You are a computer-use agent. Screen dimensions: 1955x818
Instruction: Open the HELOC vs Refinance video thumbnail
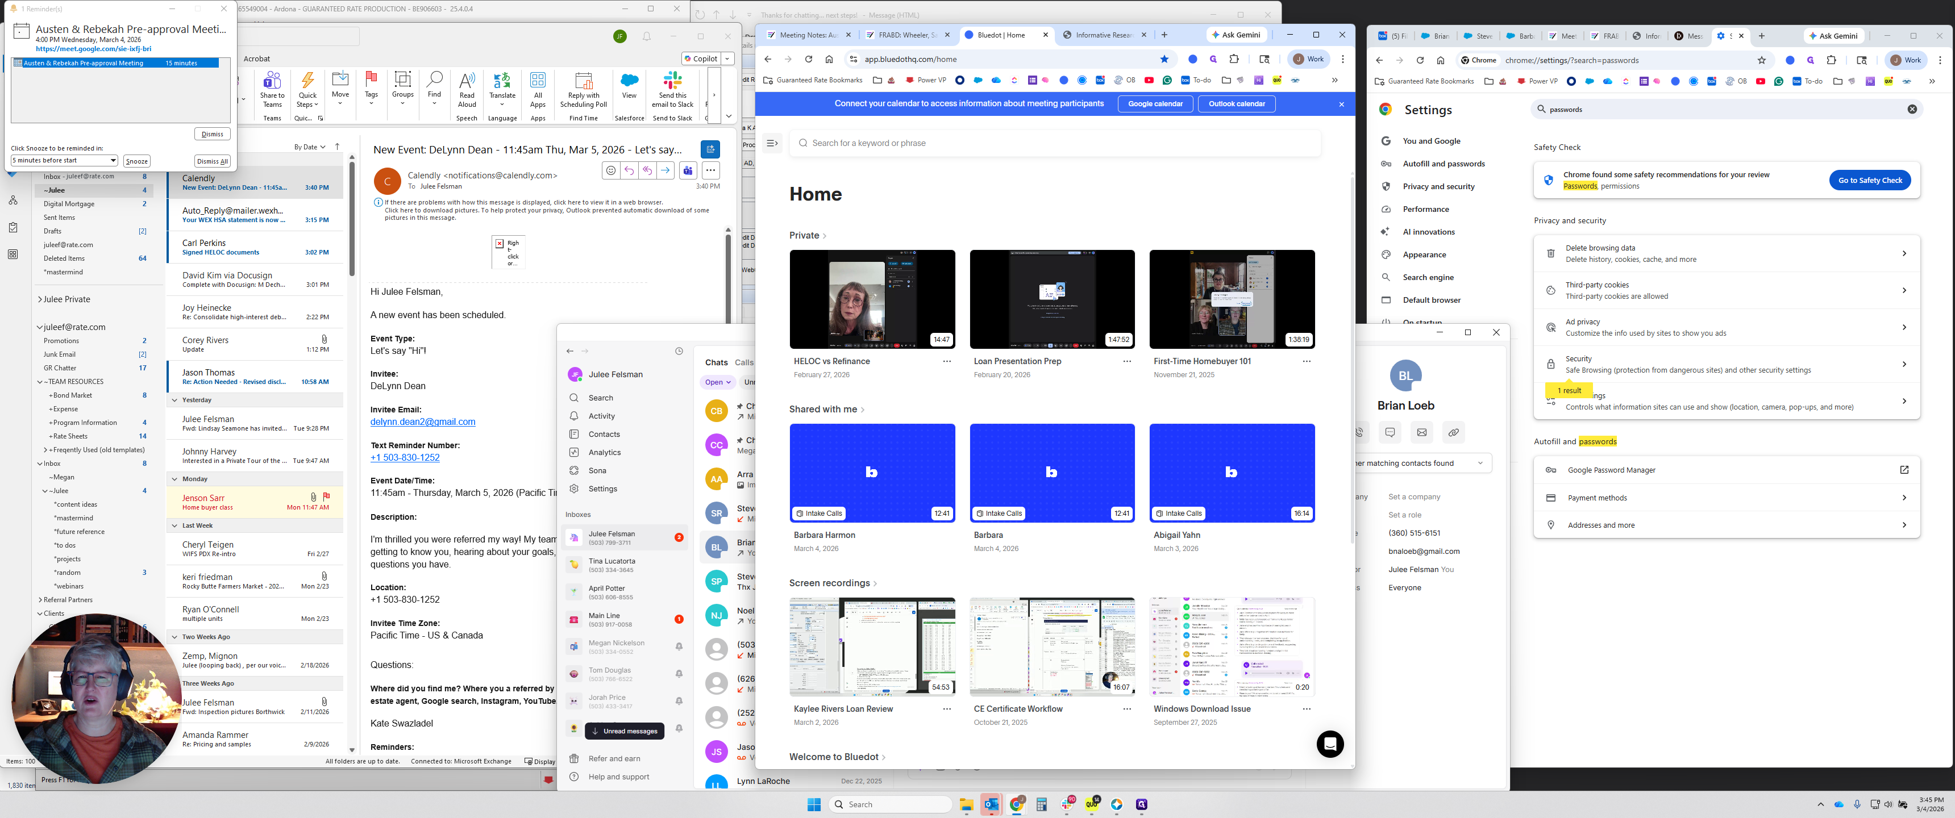click(872, 299)
